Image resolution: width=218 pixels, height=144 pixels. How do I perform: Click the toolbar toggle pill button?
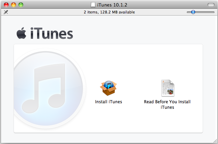click(x=211, y=5)
